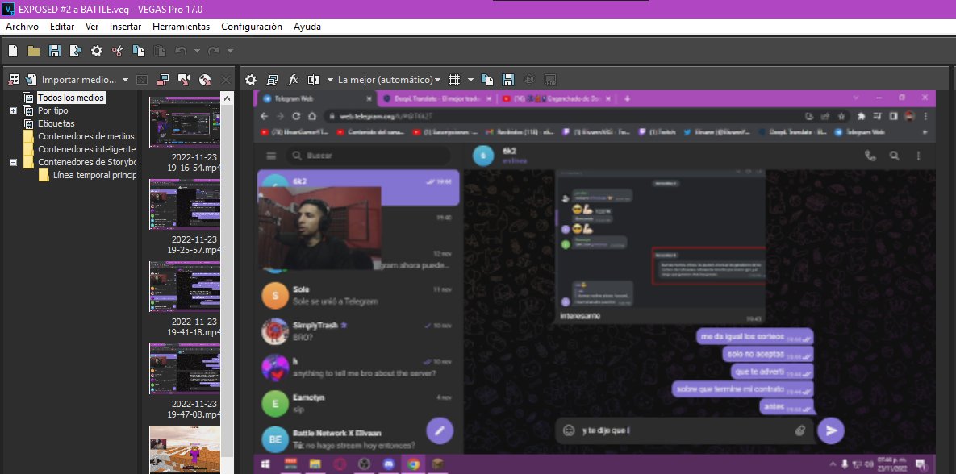Toggle the grid overlay on the video preview
This screenshot has height=474, width=956.
(454, 79)
